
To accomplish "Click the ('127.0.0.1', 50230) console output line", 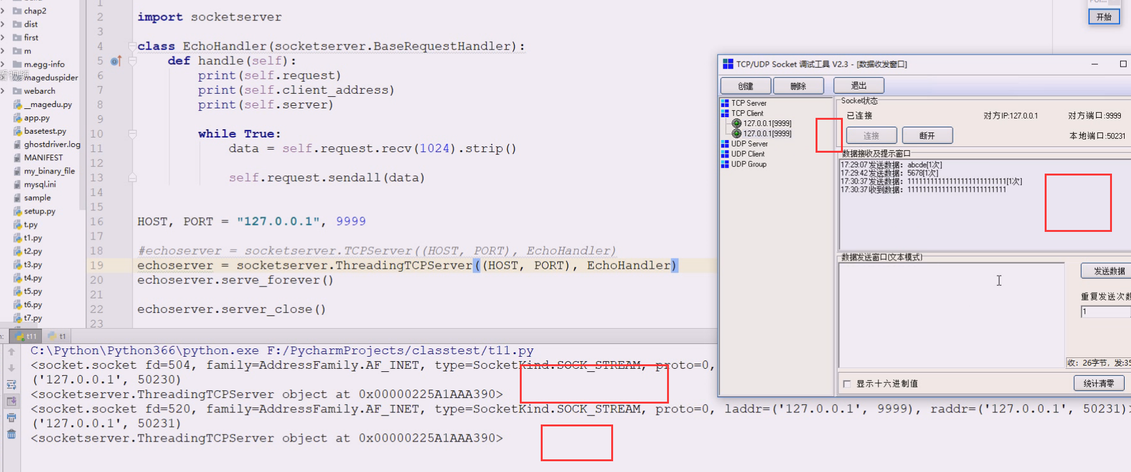I will coord(107,380).
